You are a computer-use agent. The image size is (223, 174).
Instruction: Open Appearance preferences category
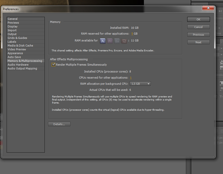point(26,53)
